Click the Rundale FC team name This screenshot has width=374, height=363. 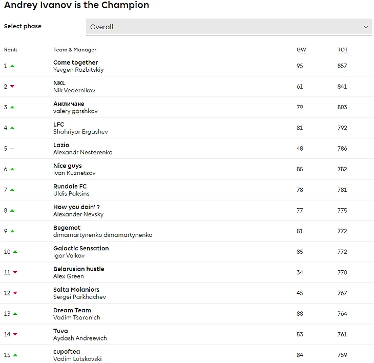click(70, 186)
